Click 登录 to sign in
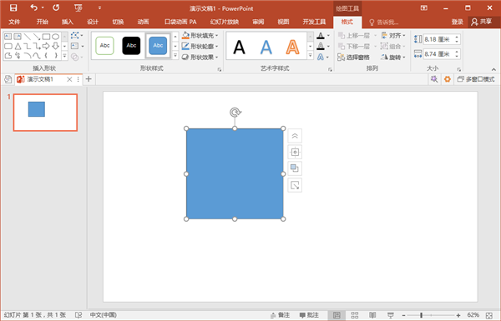Viewport: 501px width, 321px height. 458,22
